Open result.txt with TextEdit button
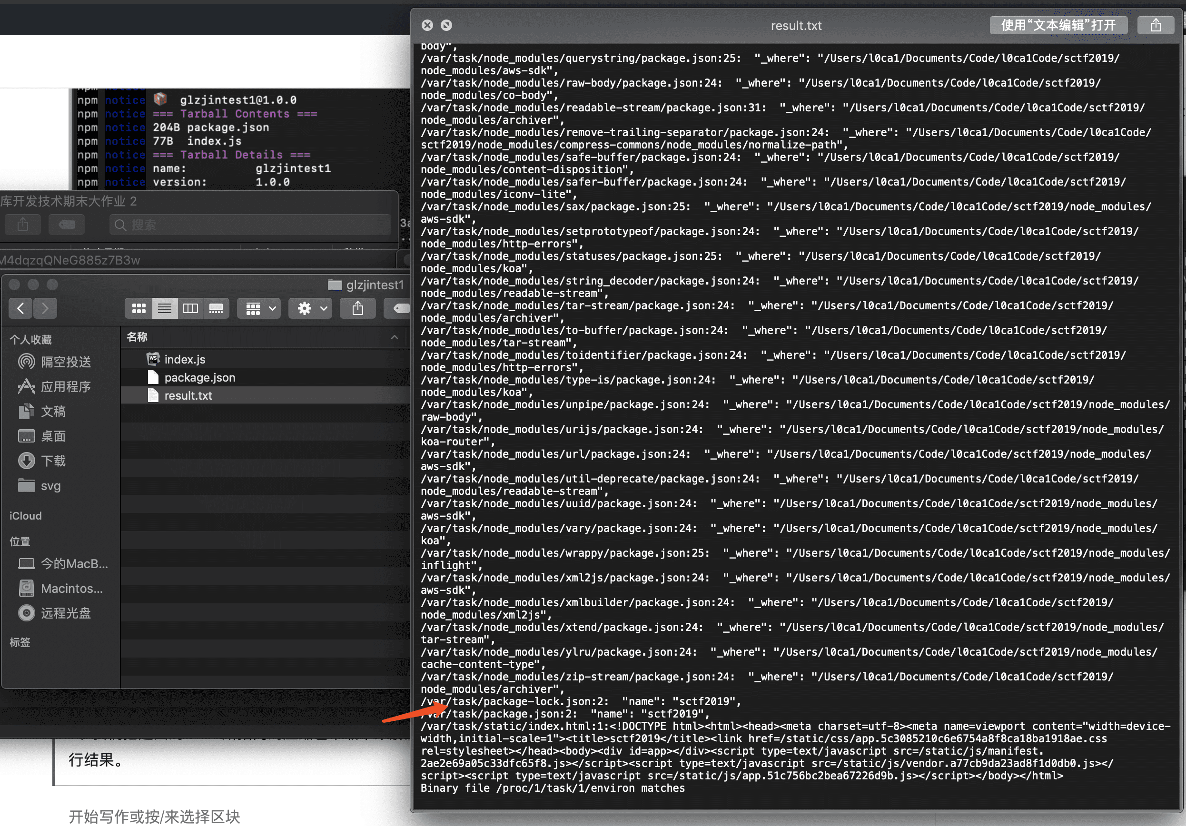This screenshot has height=826, width=1186. (1058, 25)
